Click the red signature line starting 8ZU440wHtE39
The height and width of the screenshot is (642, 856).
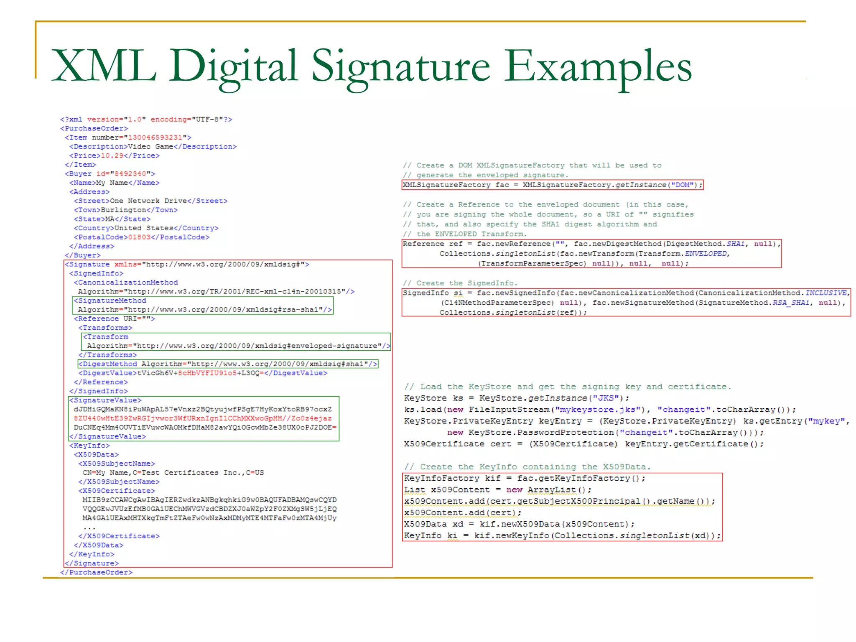click(203, 418)
